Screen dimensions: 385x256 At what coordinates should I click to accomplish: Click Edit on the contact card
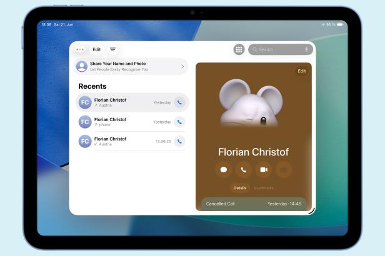point(301,71)
